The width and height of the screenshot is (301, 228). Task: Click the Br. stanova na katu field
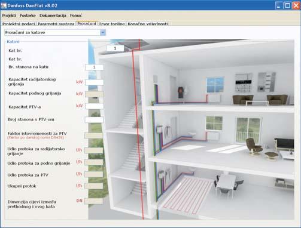point(95,67)
